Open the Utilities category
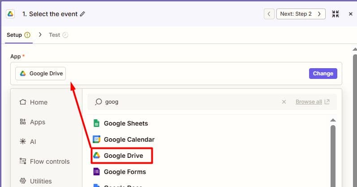The height and width of the screenshot is (187, 357). click(x=36, y=181)
